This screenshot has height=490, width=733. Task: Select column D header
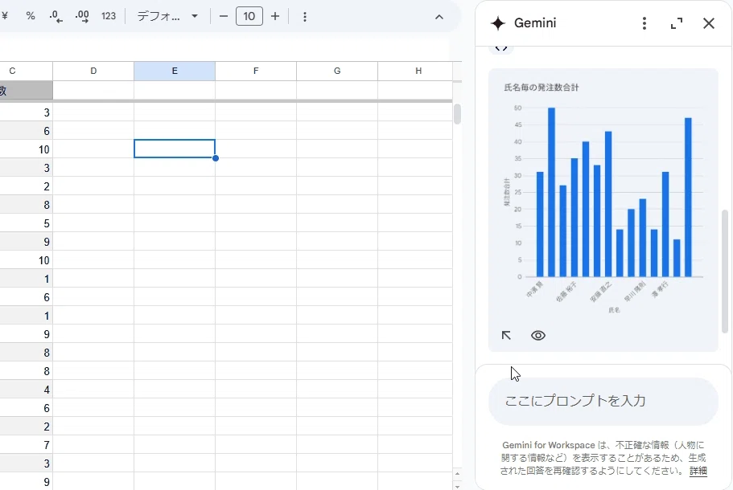[93, 71]
